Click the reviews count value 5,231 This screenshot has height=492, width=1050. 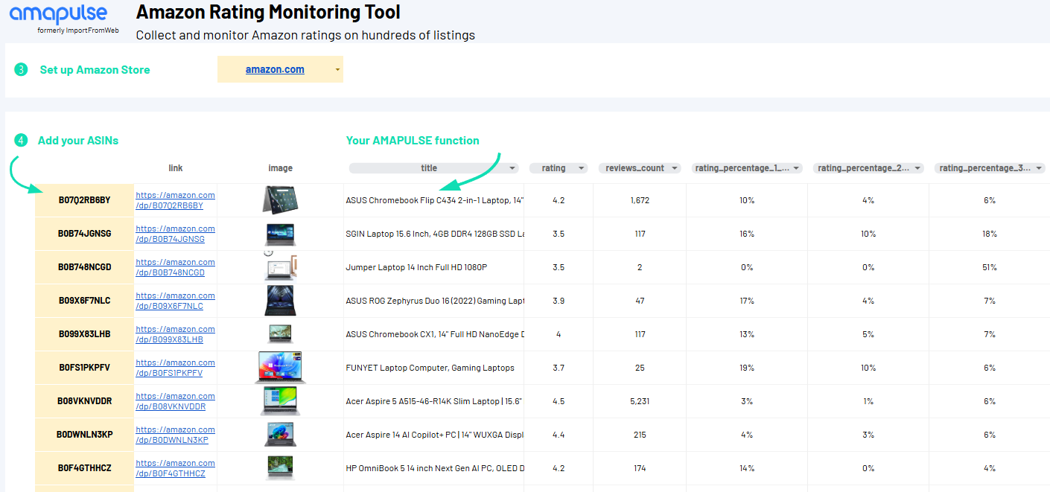[640, 401]
